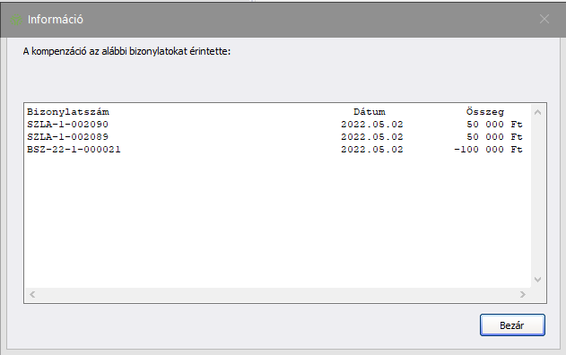The image size is (566, 355).
Task: Click the scroll down arrow in list
Action: (537, 280)
